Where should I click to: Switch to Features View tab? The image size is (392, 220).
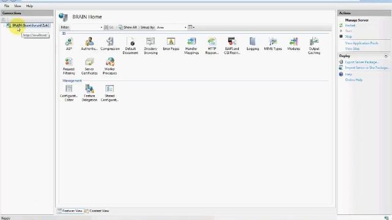coord(70,211)
